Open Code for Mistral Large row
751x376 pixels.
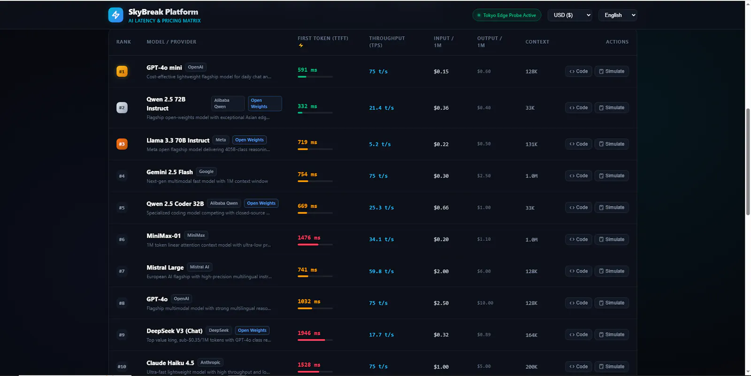(x=578, y=271)
